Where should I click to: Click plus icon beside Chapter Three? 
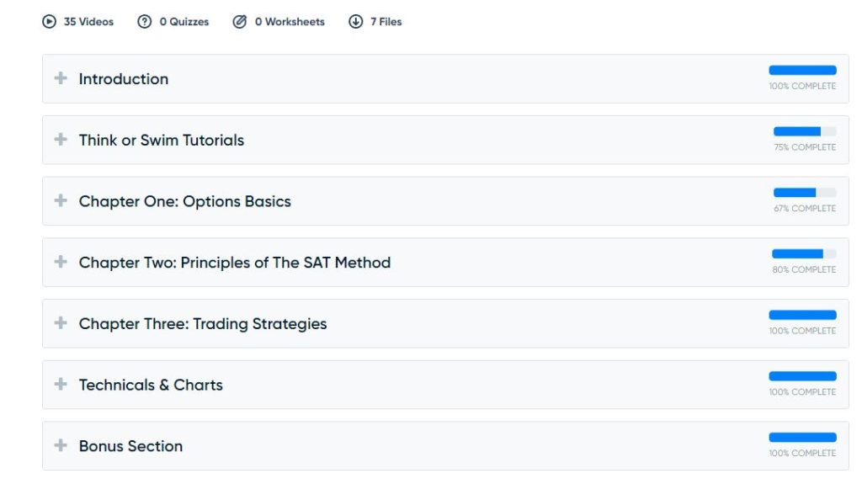[x=61, y=323]
